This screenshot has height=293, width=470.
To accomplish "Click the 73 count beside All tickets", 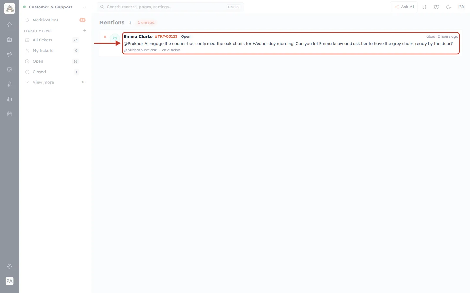I will [75, 40].
